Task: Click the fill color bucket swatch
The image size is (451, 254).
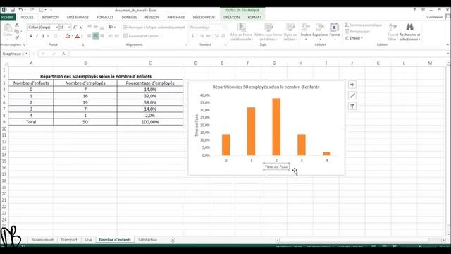Action: tap(68, 36)
